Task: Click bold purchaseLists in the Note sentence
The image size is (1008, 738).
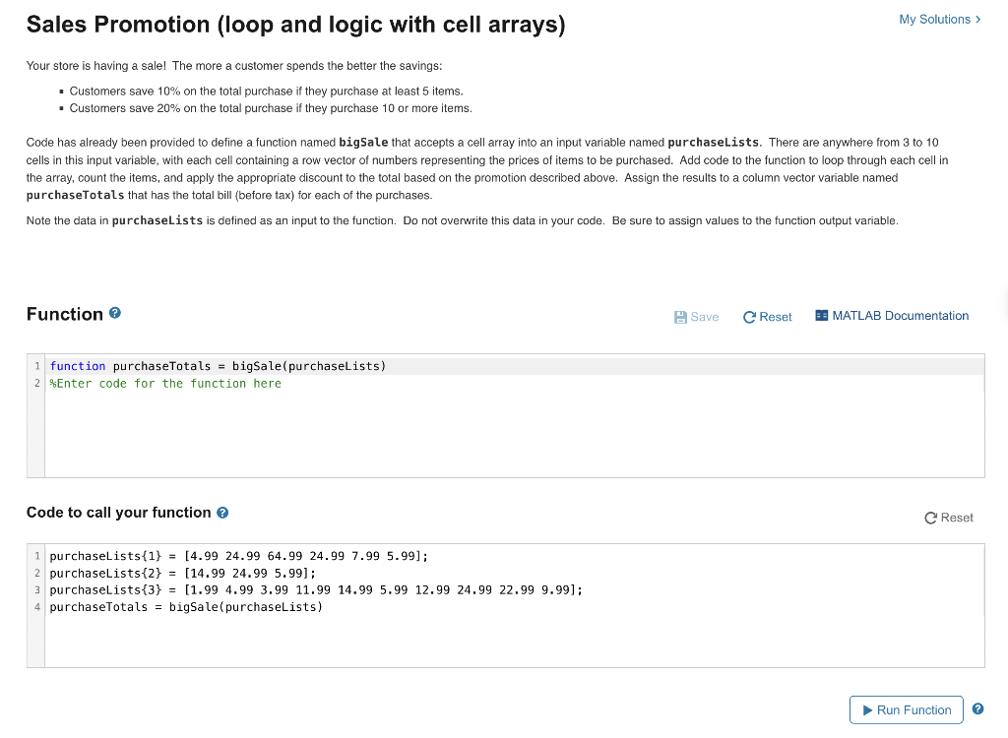Action: pos(157,220)
